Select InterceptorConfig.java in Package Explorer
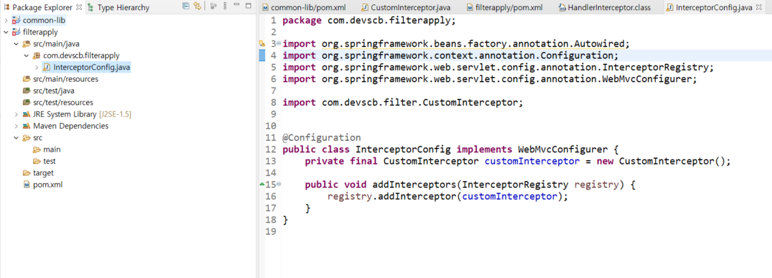The image size is (772, 278). [x=92, y=67]
